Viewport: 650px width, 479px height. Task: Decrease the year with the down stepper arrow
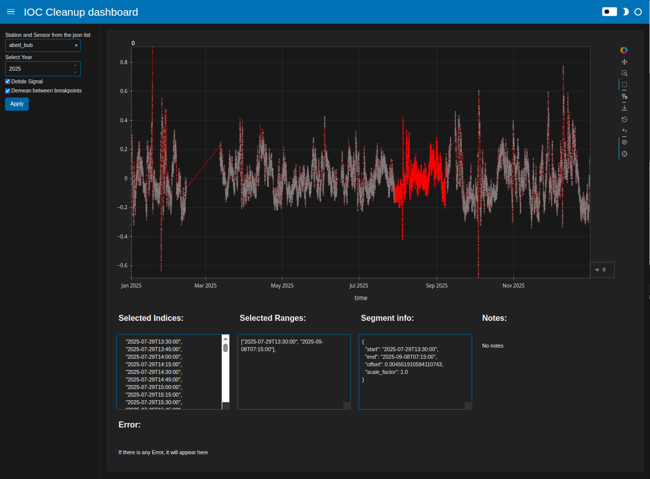click(x=75, y=72)
